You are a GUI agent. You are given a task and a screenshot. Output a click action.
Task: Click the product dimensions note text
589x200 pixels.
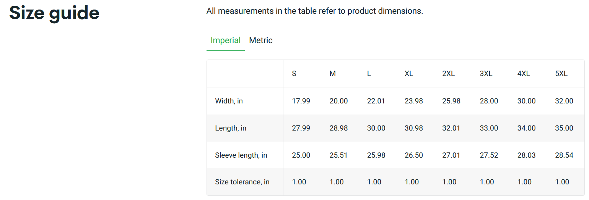(x=314, y=11)
